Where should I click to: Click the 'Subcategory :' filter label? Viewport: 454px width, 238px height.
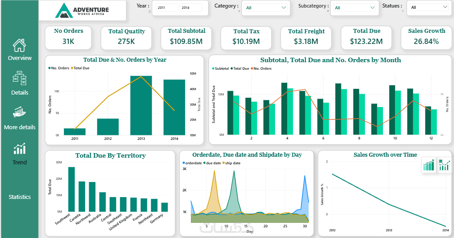coord(314,6)
